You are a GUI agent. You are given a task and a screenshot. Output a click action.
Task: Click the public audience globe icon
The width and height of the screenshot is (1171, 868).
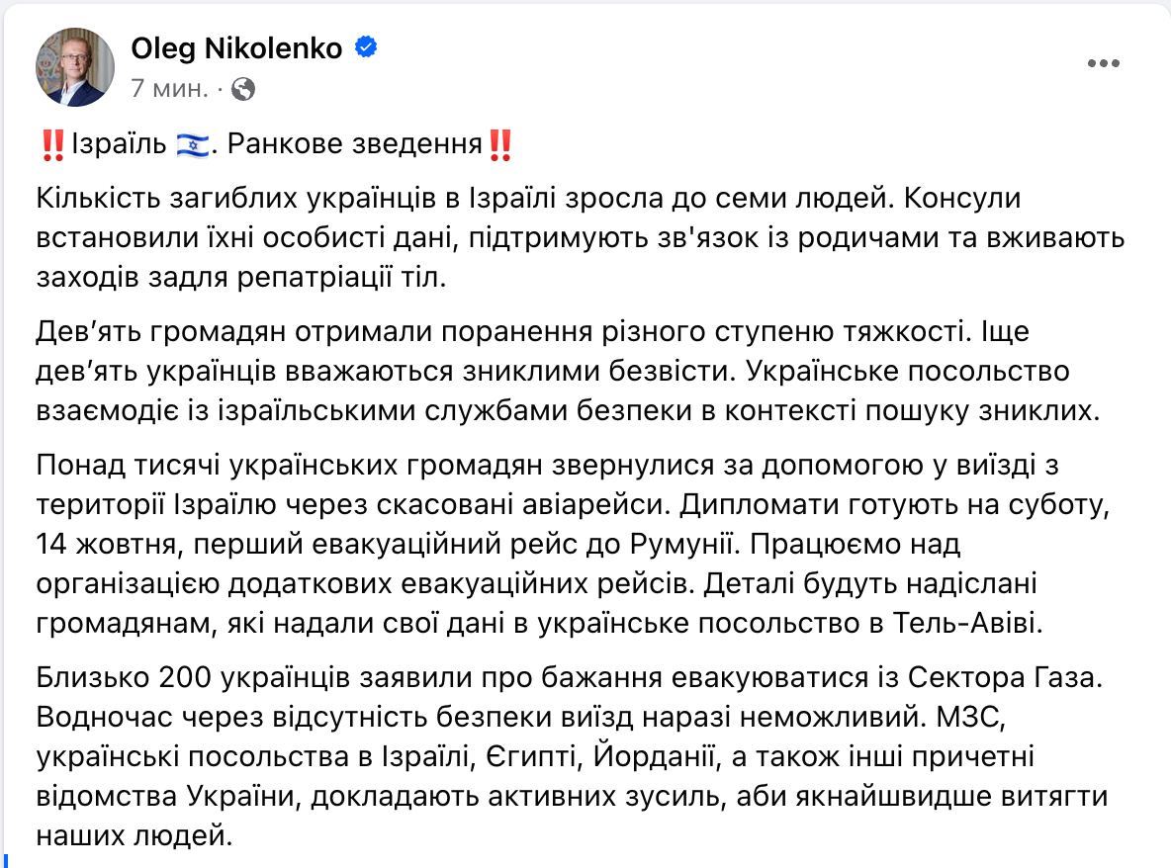pos(243,89)
